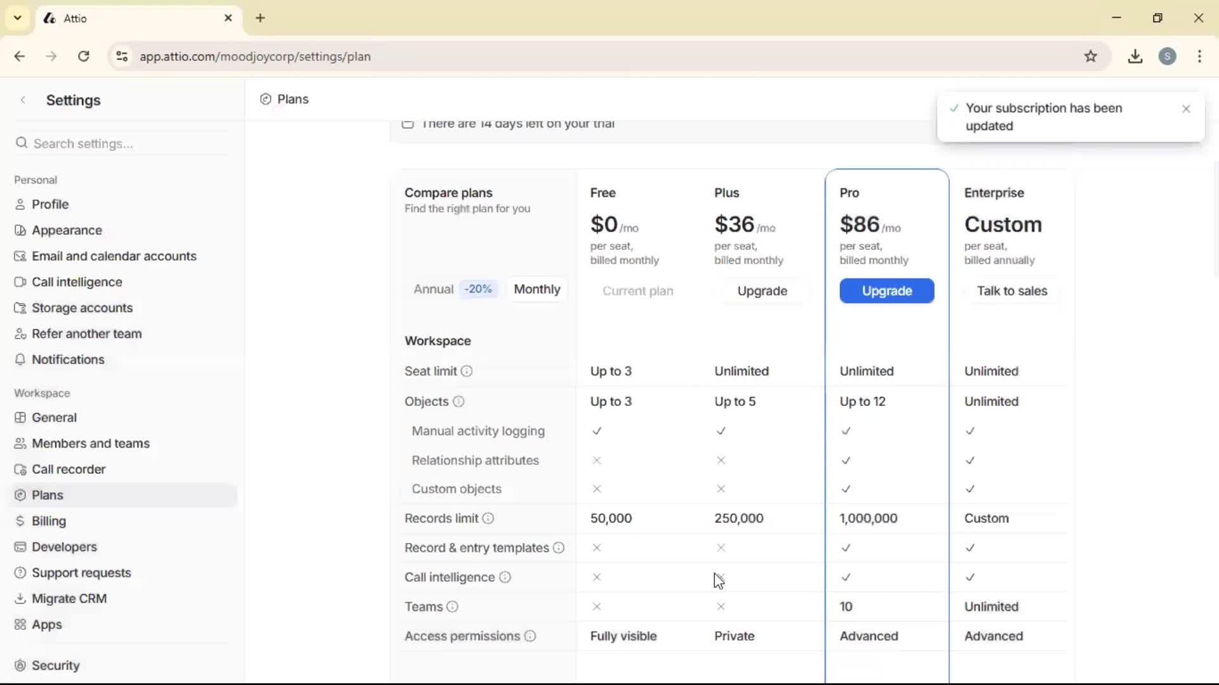Open Notifications settings
Screen dimensions: 1219x685
[x=68, y=359]
